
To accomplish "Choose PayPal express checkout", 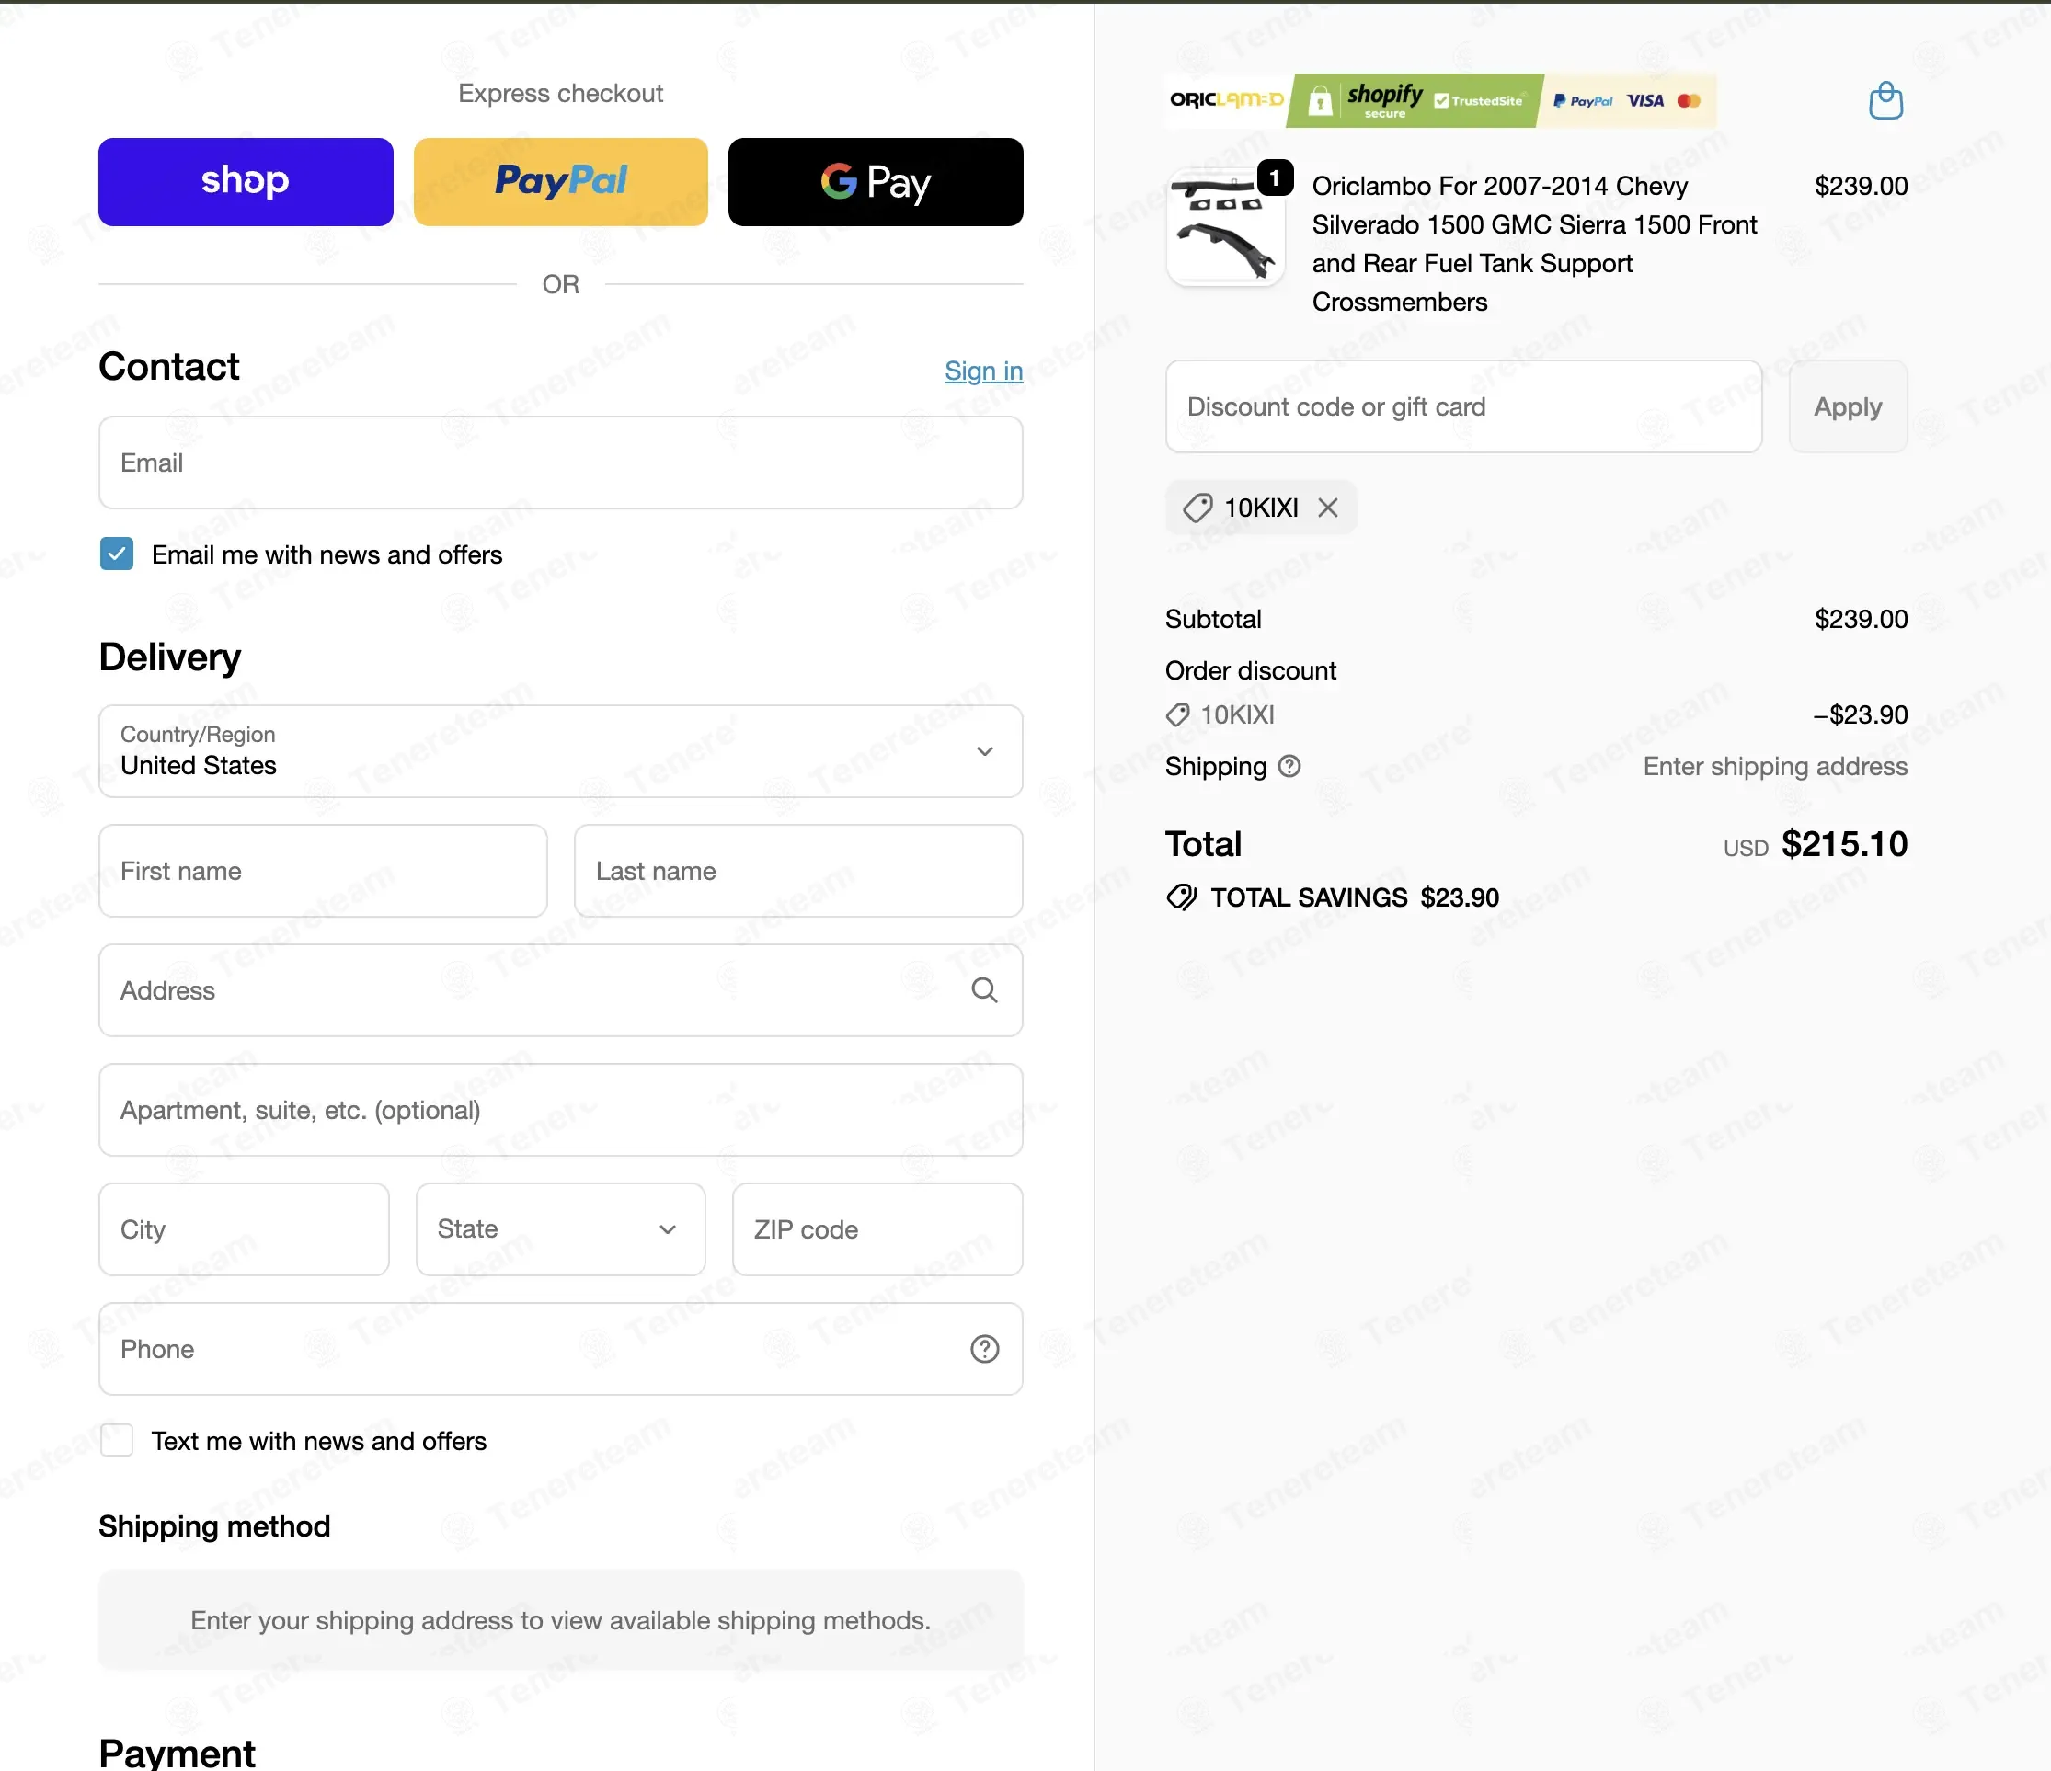I will pyautogui.click(x=560, y=182).
